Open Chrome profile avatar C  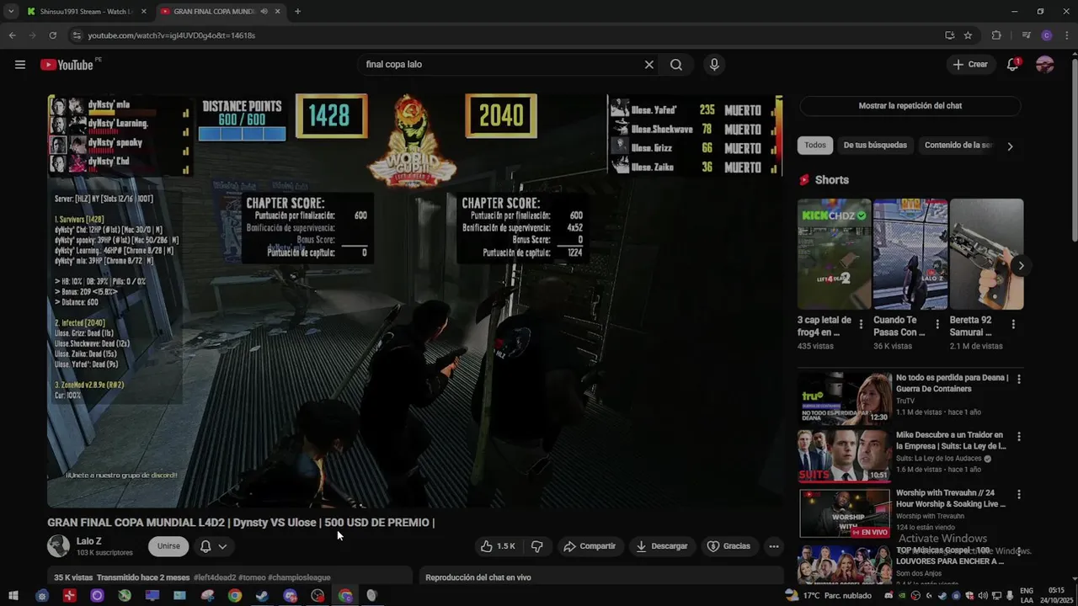1047,35
